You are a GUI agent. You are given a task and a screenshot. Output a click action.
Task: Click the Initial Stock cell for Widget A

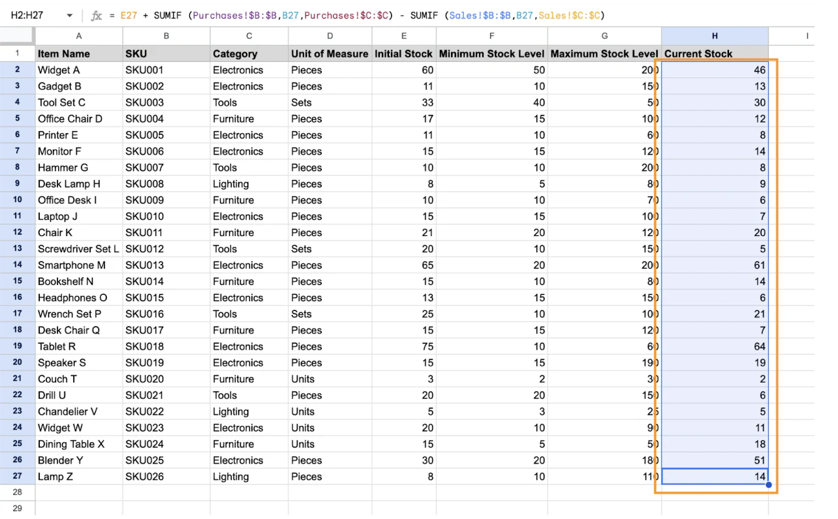404,70
